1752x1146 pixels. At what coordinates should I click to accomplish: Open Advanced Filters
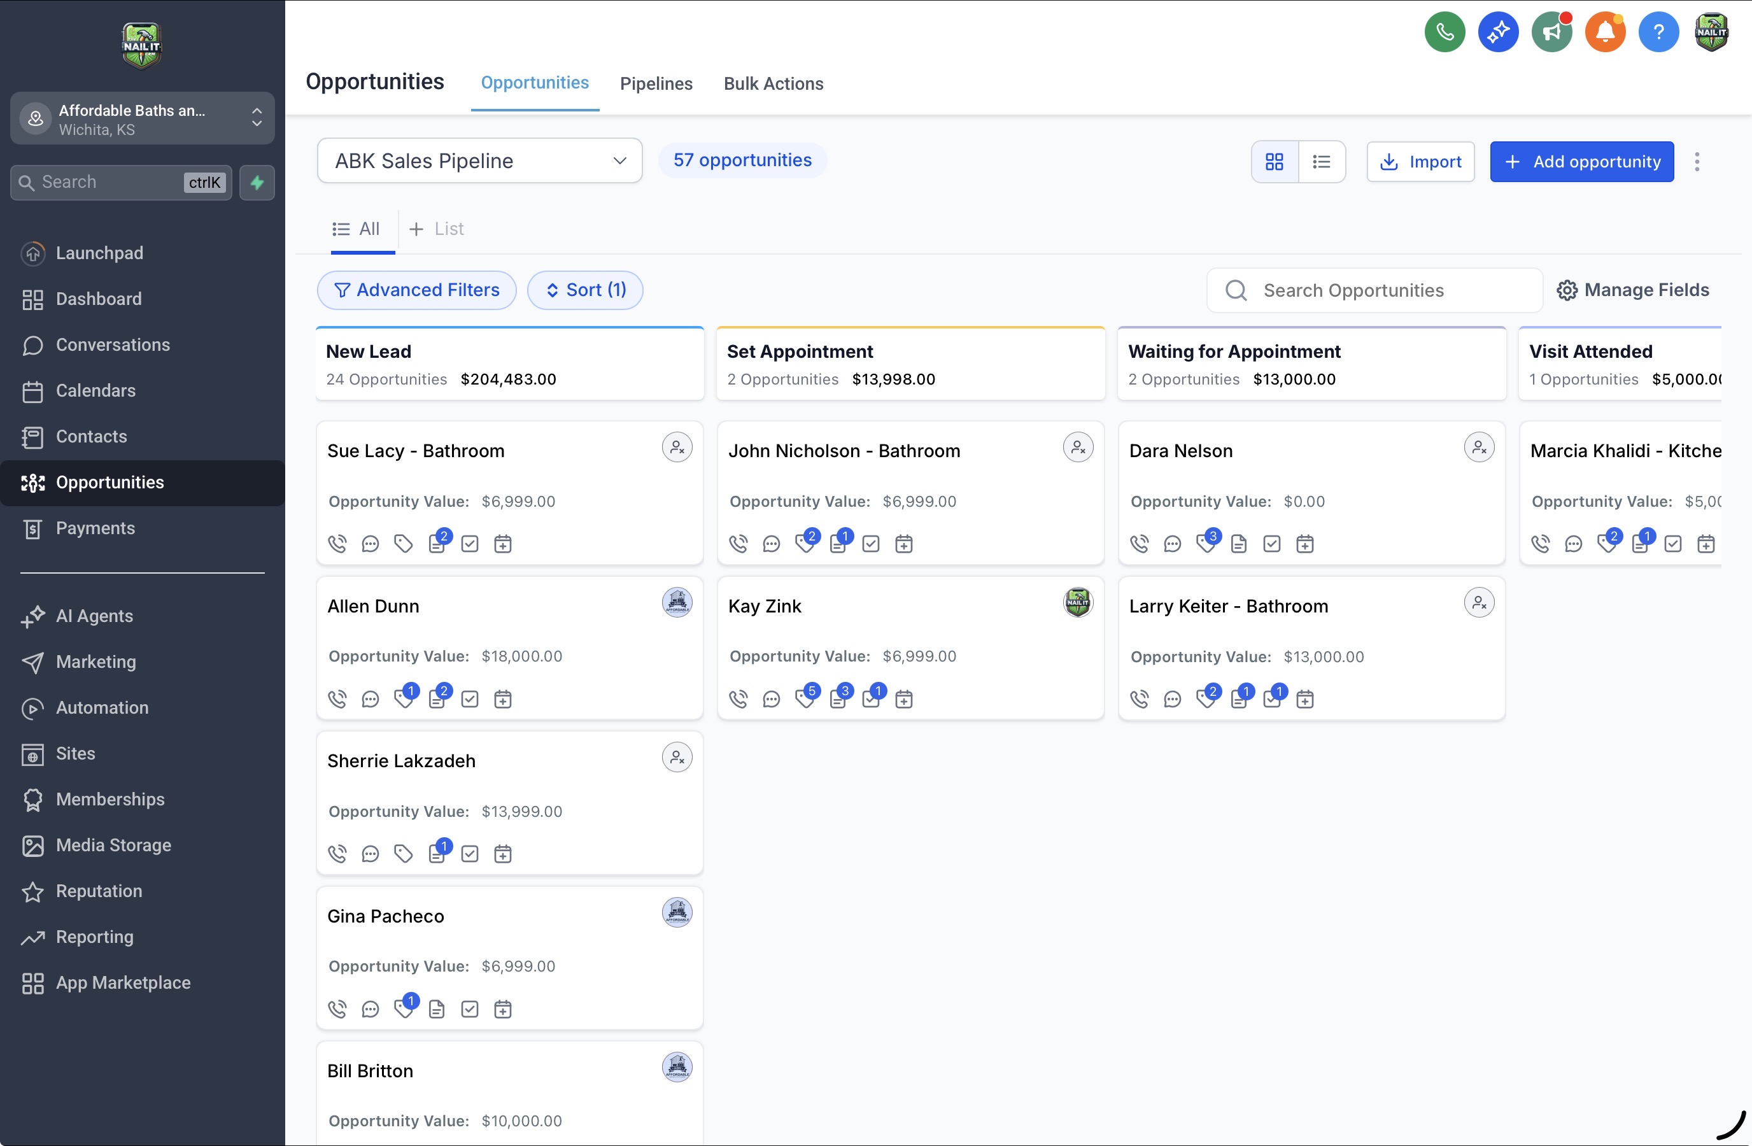click(x=416, y=290)
